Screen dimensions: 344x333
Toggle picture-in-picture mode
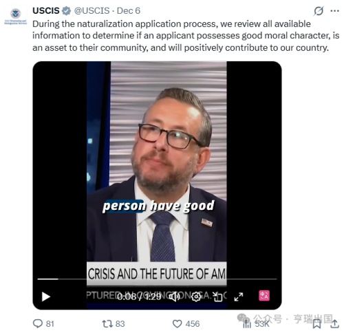pos(217,297)
